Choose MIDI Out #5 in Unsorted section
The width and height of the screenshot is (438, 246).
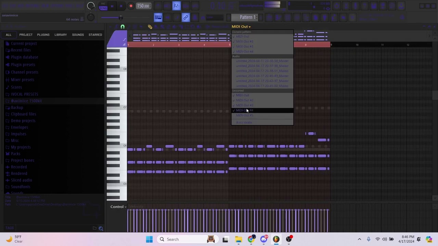(x=262, y=115)
